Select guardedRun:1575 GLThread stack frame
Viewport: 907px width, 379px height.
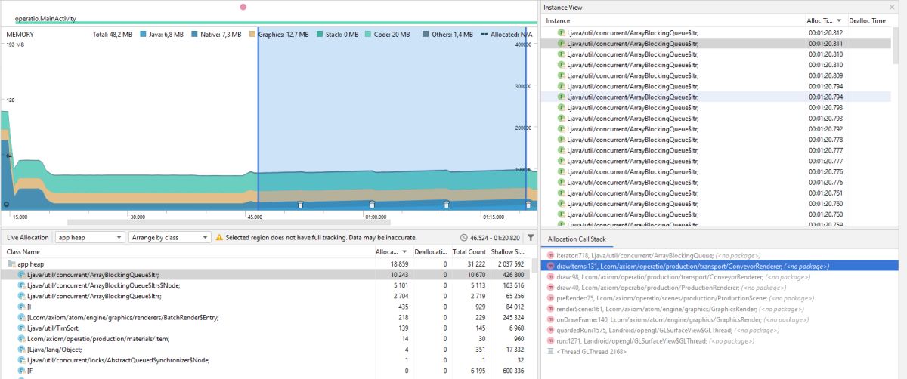(x=720, y=331)
